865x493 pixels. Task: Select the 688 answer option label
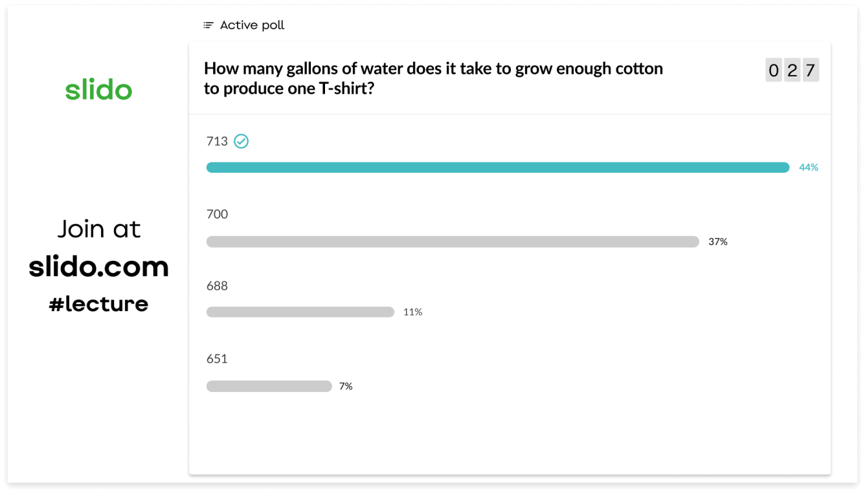[217, 286]
